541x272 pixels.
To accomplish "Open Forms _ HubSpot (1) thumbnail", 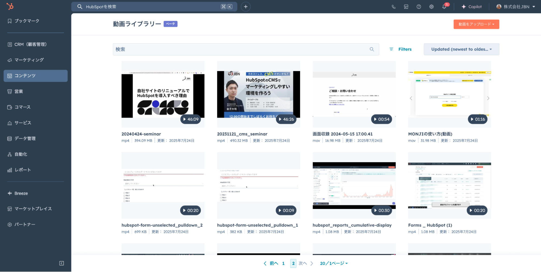I will click(x=450, y=185).
